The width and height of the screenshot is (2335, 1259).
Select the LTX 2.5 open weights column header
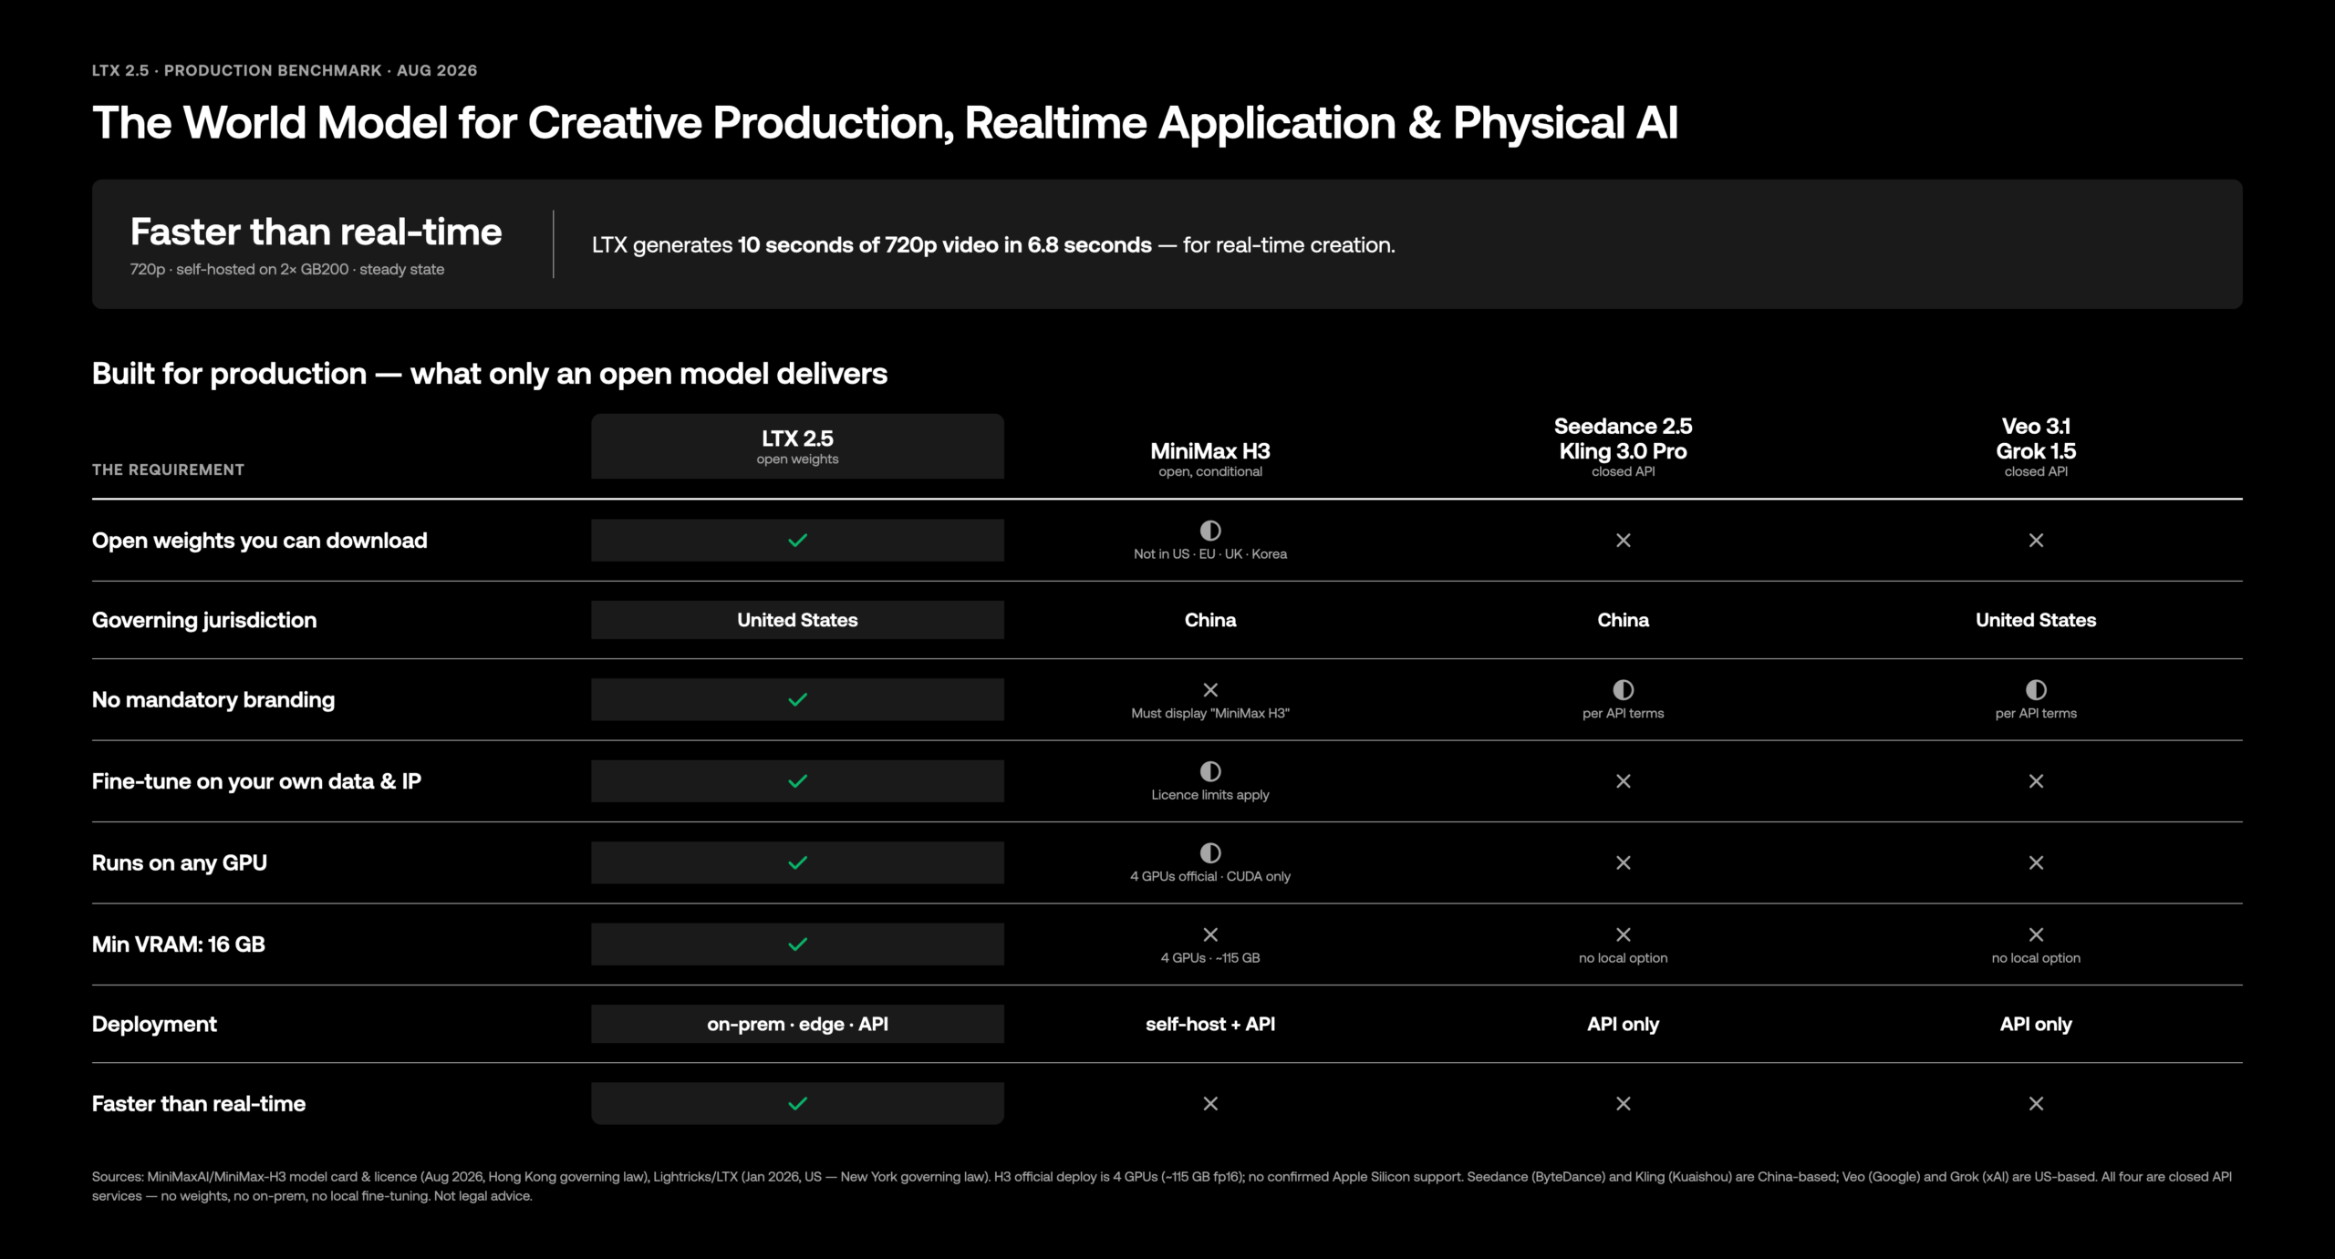797,447
